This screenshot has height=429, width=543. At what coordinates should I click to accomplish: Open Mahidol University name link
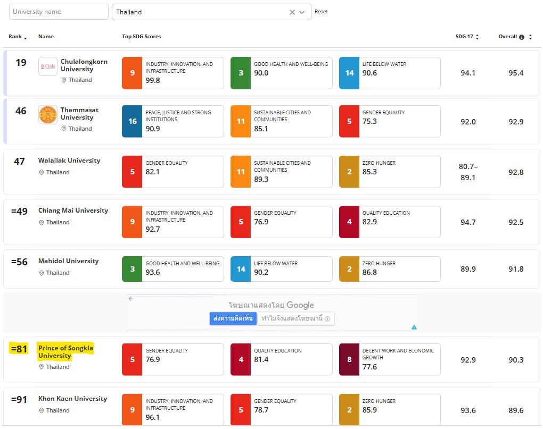point(69,261)
